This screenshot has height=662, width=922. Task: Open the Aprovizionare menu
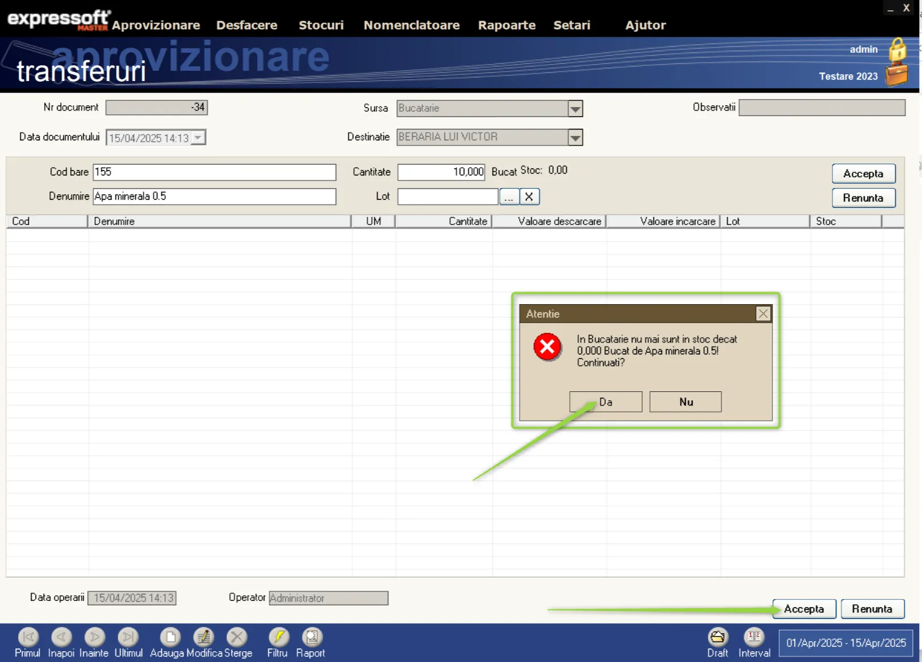click(x=156, y=25)
